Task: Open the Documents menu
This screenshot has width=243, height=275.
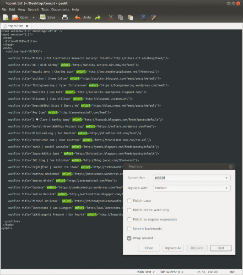Action: (x=60, y=10)
